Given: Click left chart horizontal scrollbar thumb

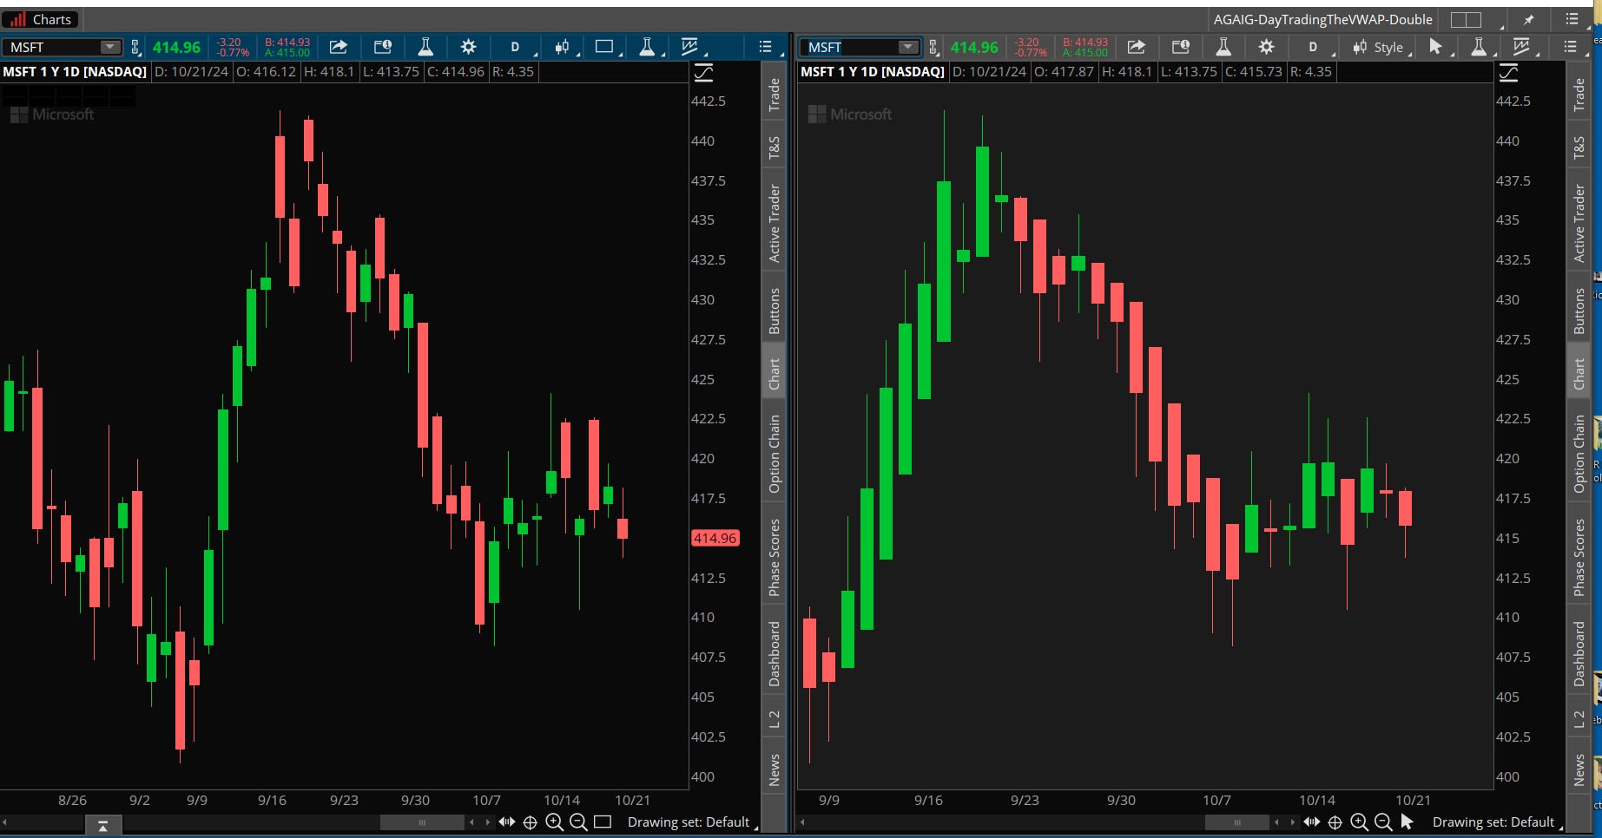Looking at the screenshot, I should 422,822.
